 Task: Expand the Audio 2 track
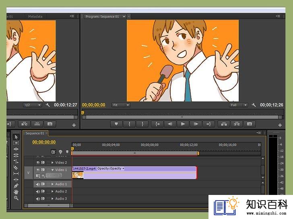coord(52,191)
